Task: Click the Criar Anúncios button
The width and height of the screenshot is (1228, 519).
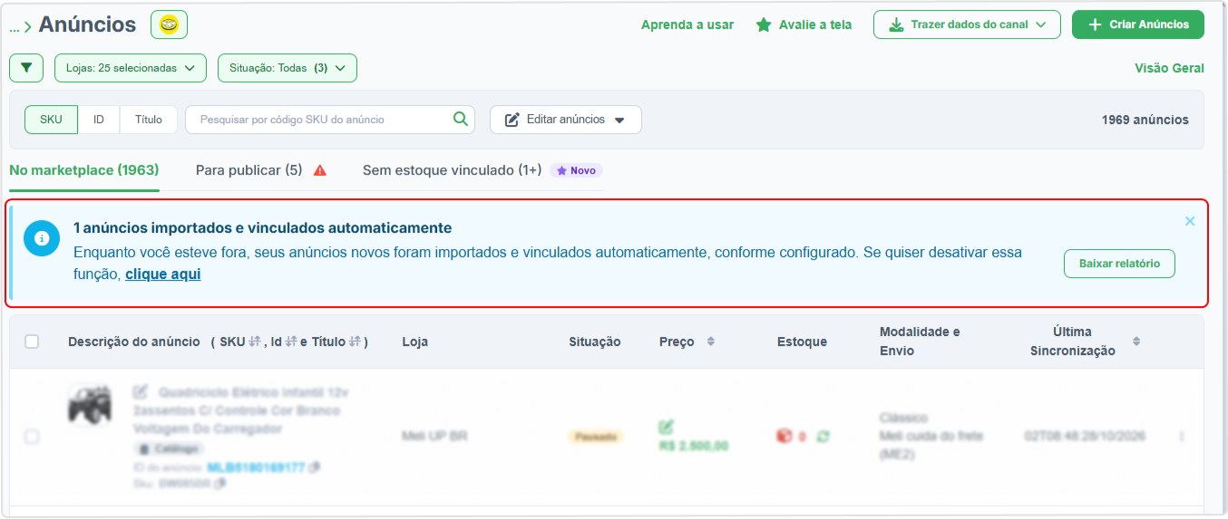Action: point(1138,24)
